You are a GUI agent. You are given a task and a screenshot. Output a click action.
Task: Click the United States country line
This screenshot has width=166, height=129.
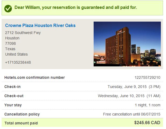point(16,54)
